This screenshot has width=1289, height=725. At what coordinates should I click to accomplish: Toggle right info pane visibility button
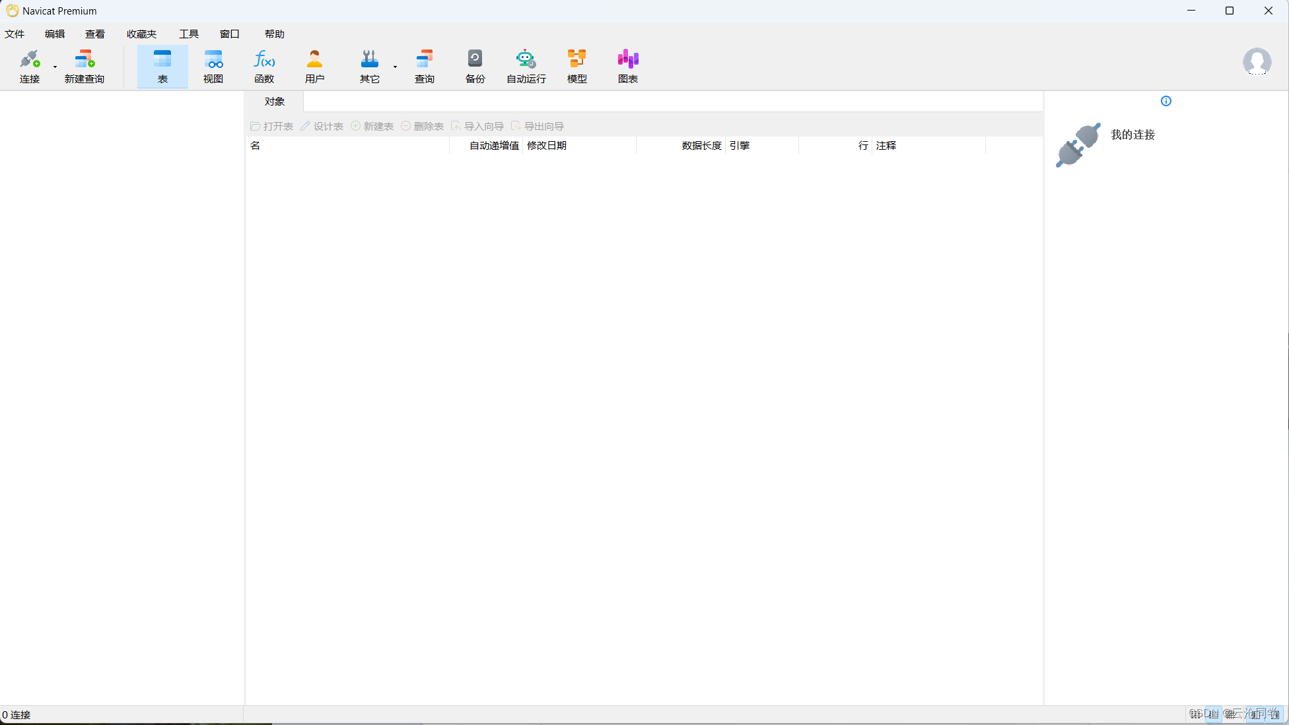click(1274, 714)
